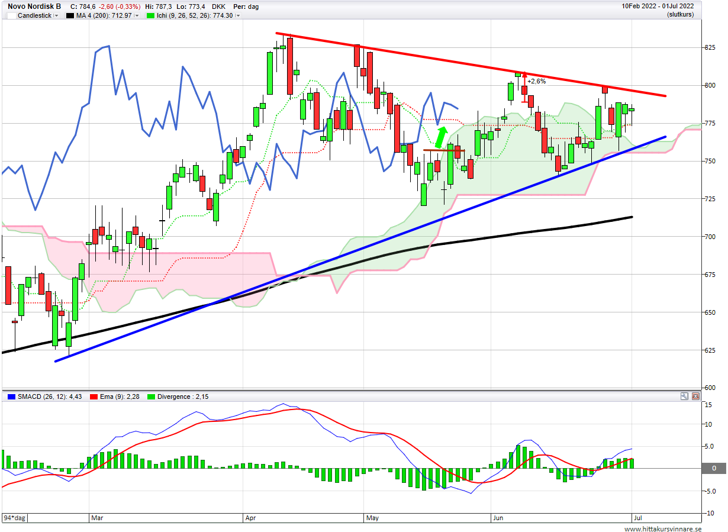728x532 pixels.
Task: Click the Mar month marker on the time axis
Action: (x=97, y=518)
